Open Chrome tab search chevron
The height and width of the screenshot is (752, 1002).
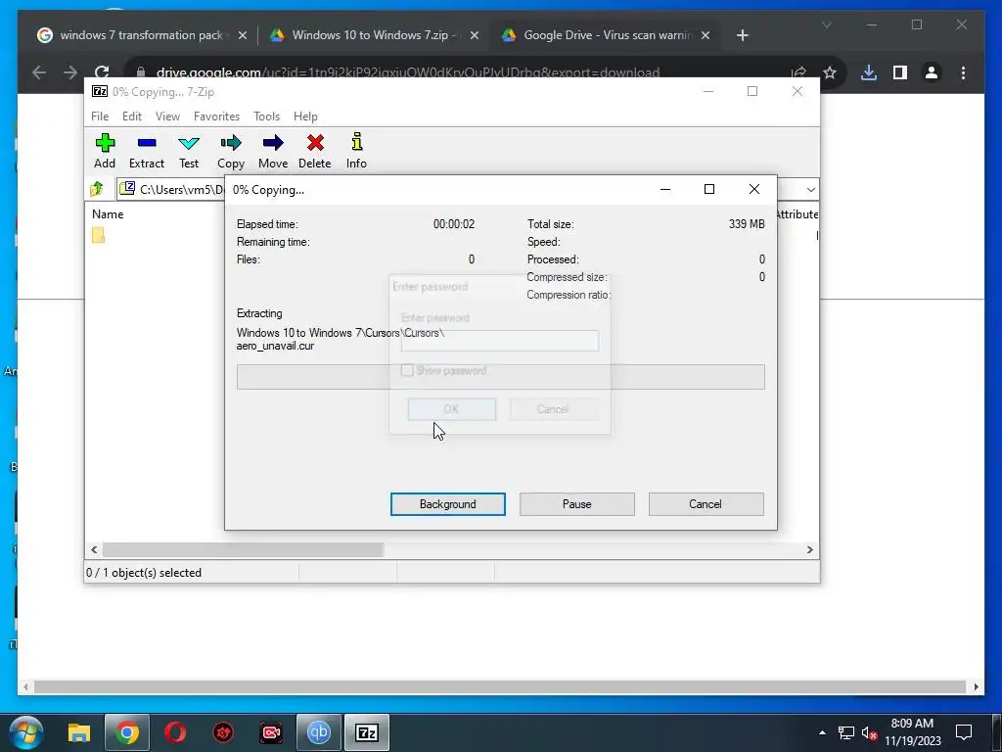tap(826, 24)
